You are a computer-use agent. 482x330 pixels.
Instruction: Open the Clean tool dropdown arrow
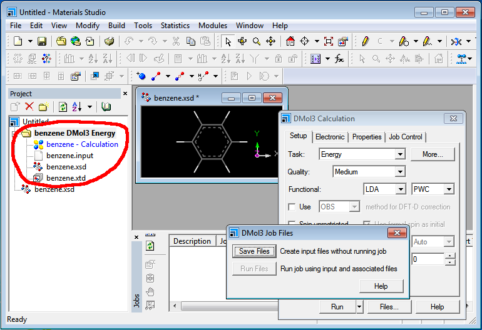pyautogui.click(x=468, y=41)
